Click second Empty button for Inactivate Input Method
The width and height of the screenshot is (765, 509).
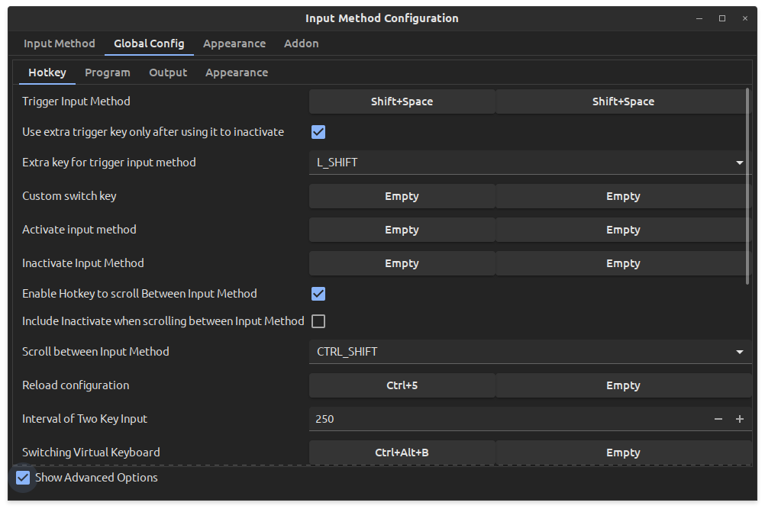point(623,263)
